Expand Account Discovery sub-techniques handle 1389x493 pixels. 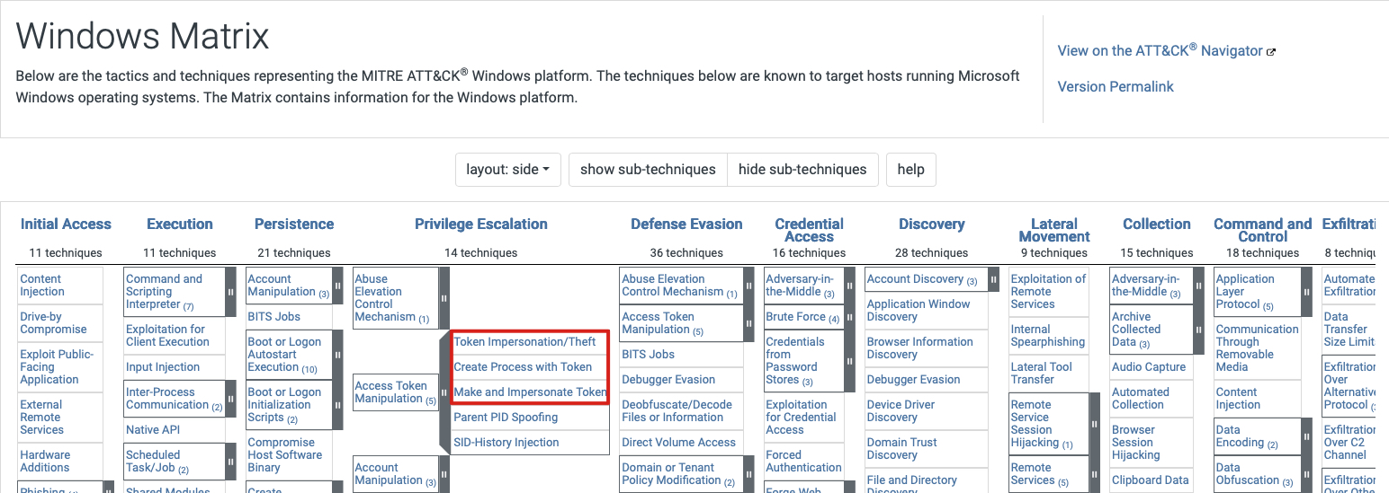click(x=993, y=279)
